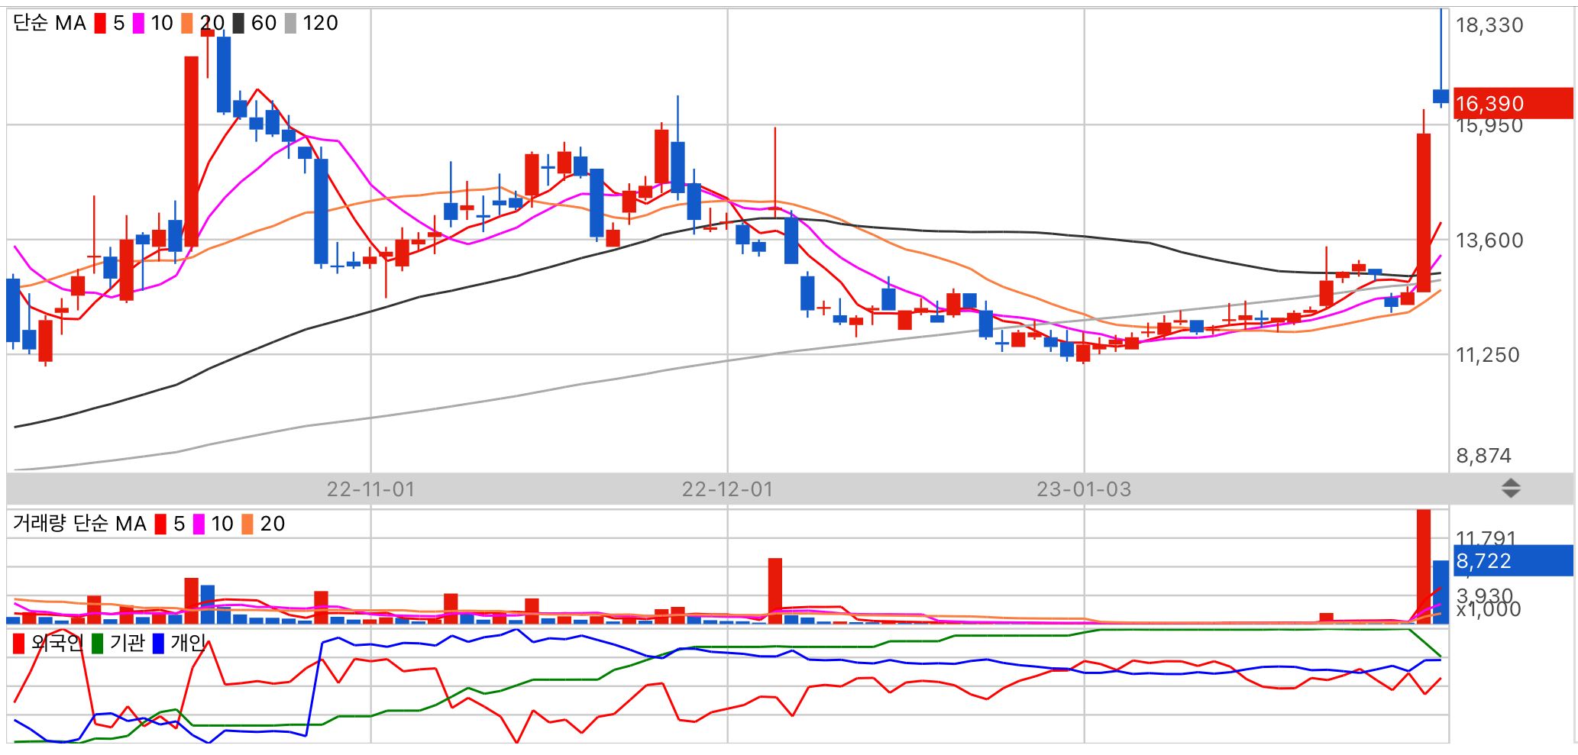Click the blue 개인 legend swatch

[x=158, y=644]
